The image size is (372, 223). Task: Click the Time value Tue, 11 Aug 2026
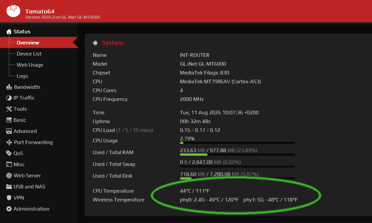219,113
